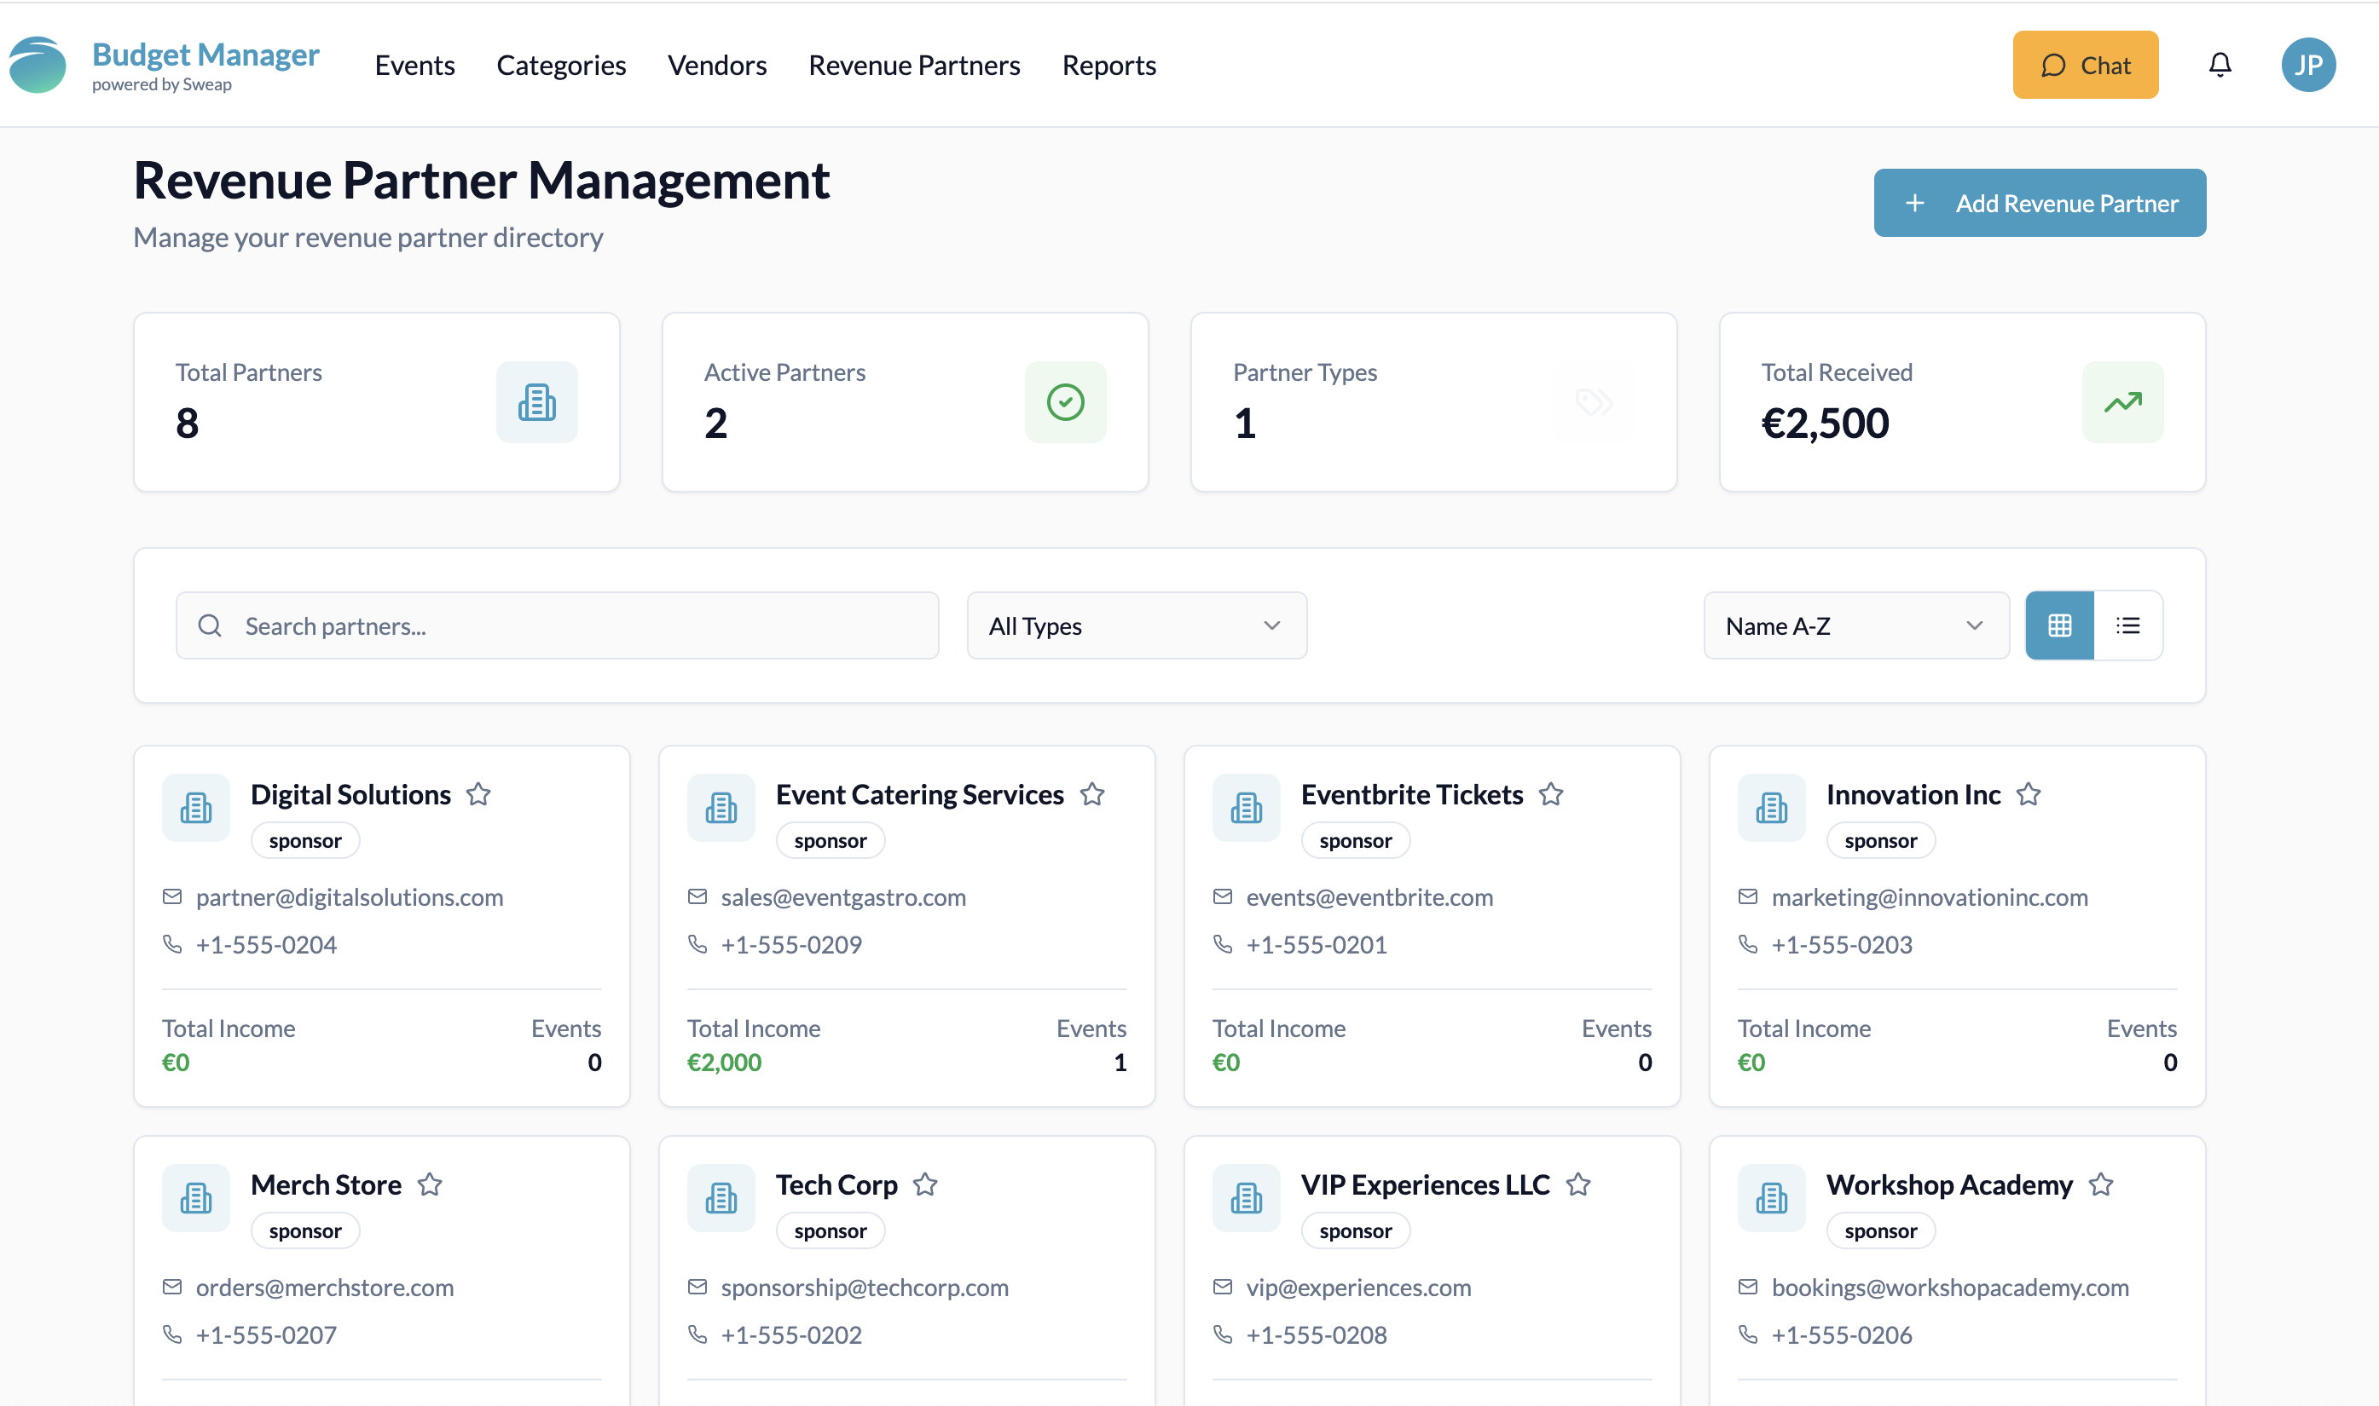Switch to grid view
The width and height of the screenshot is (2379, 1406).
(x=2059, y=625)
